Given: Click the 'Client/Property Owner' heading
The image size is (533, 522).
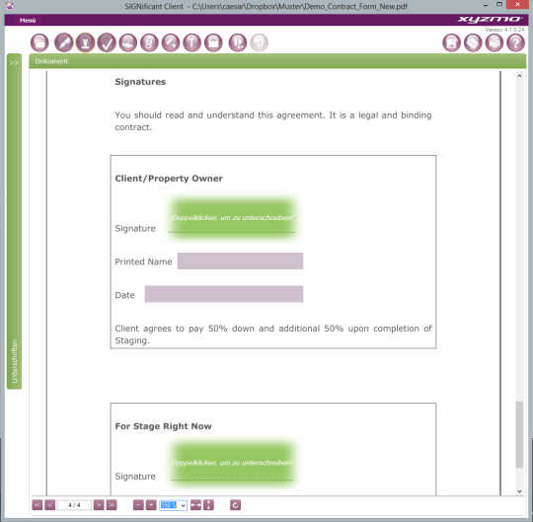Looking at the screenshot, I should click(169, 179).
